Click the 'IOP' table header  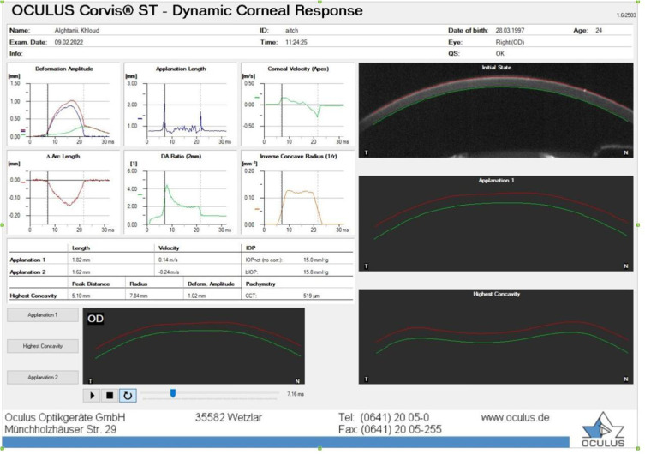click(250, 248)
